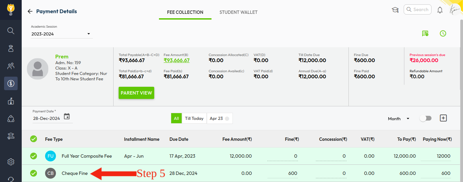Viewport: 463px width, 182px height.
Task: Open the Month dropdown
Action: point(399,119)
